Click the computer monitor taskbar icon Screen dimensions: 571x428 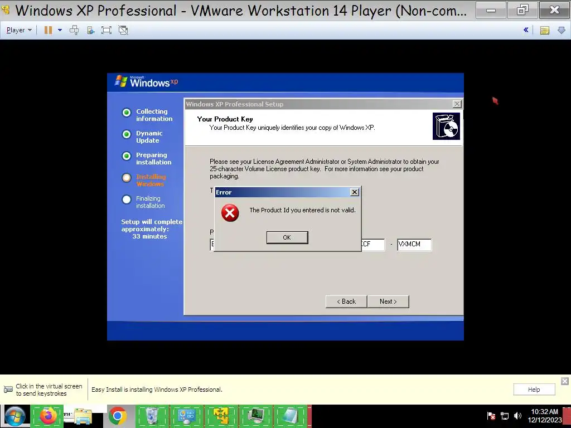coord(256,416)
